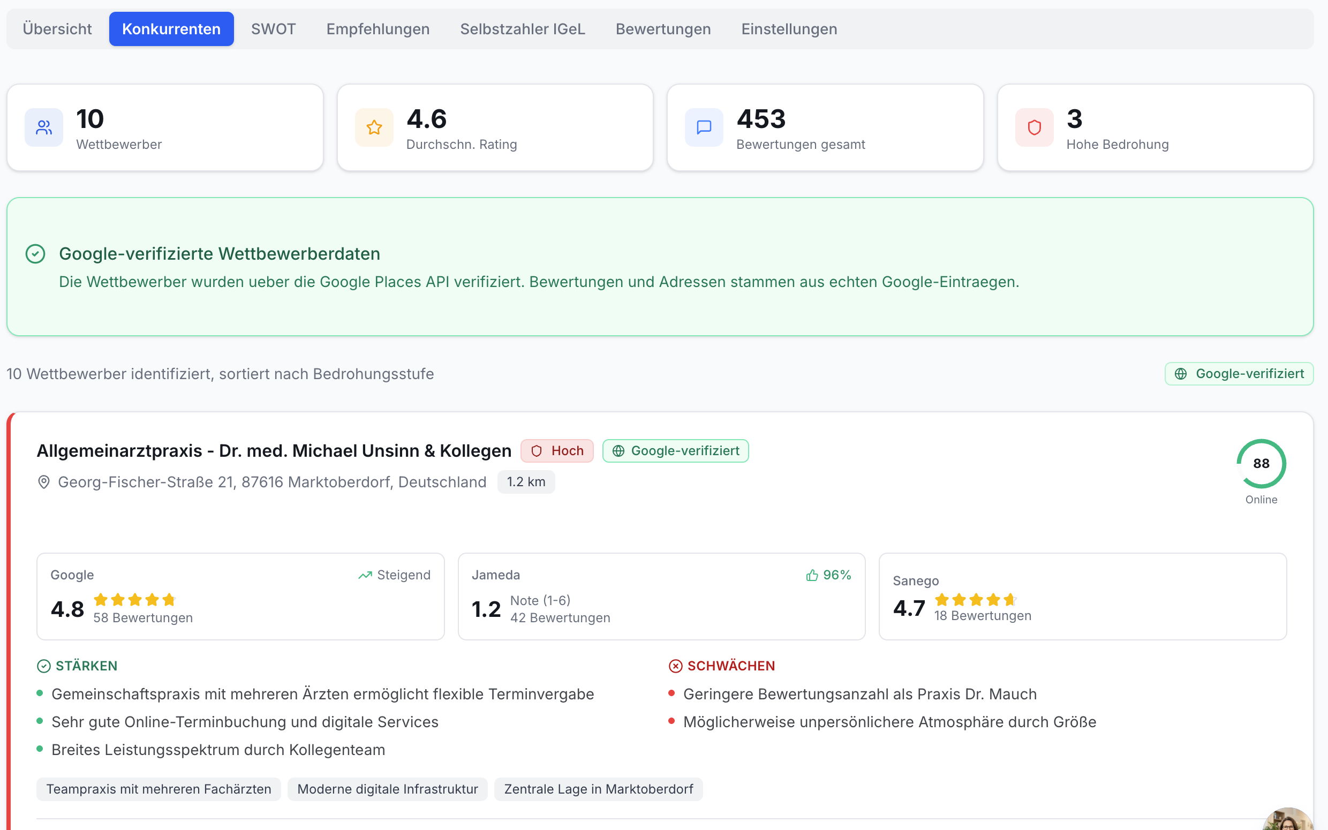The image size is (1328, 830).
Task: Click the globe icon beside Dr. Unsinn's name
Action: (618, 451)
